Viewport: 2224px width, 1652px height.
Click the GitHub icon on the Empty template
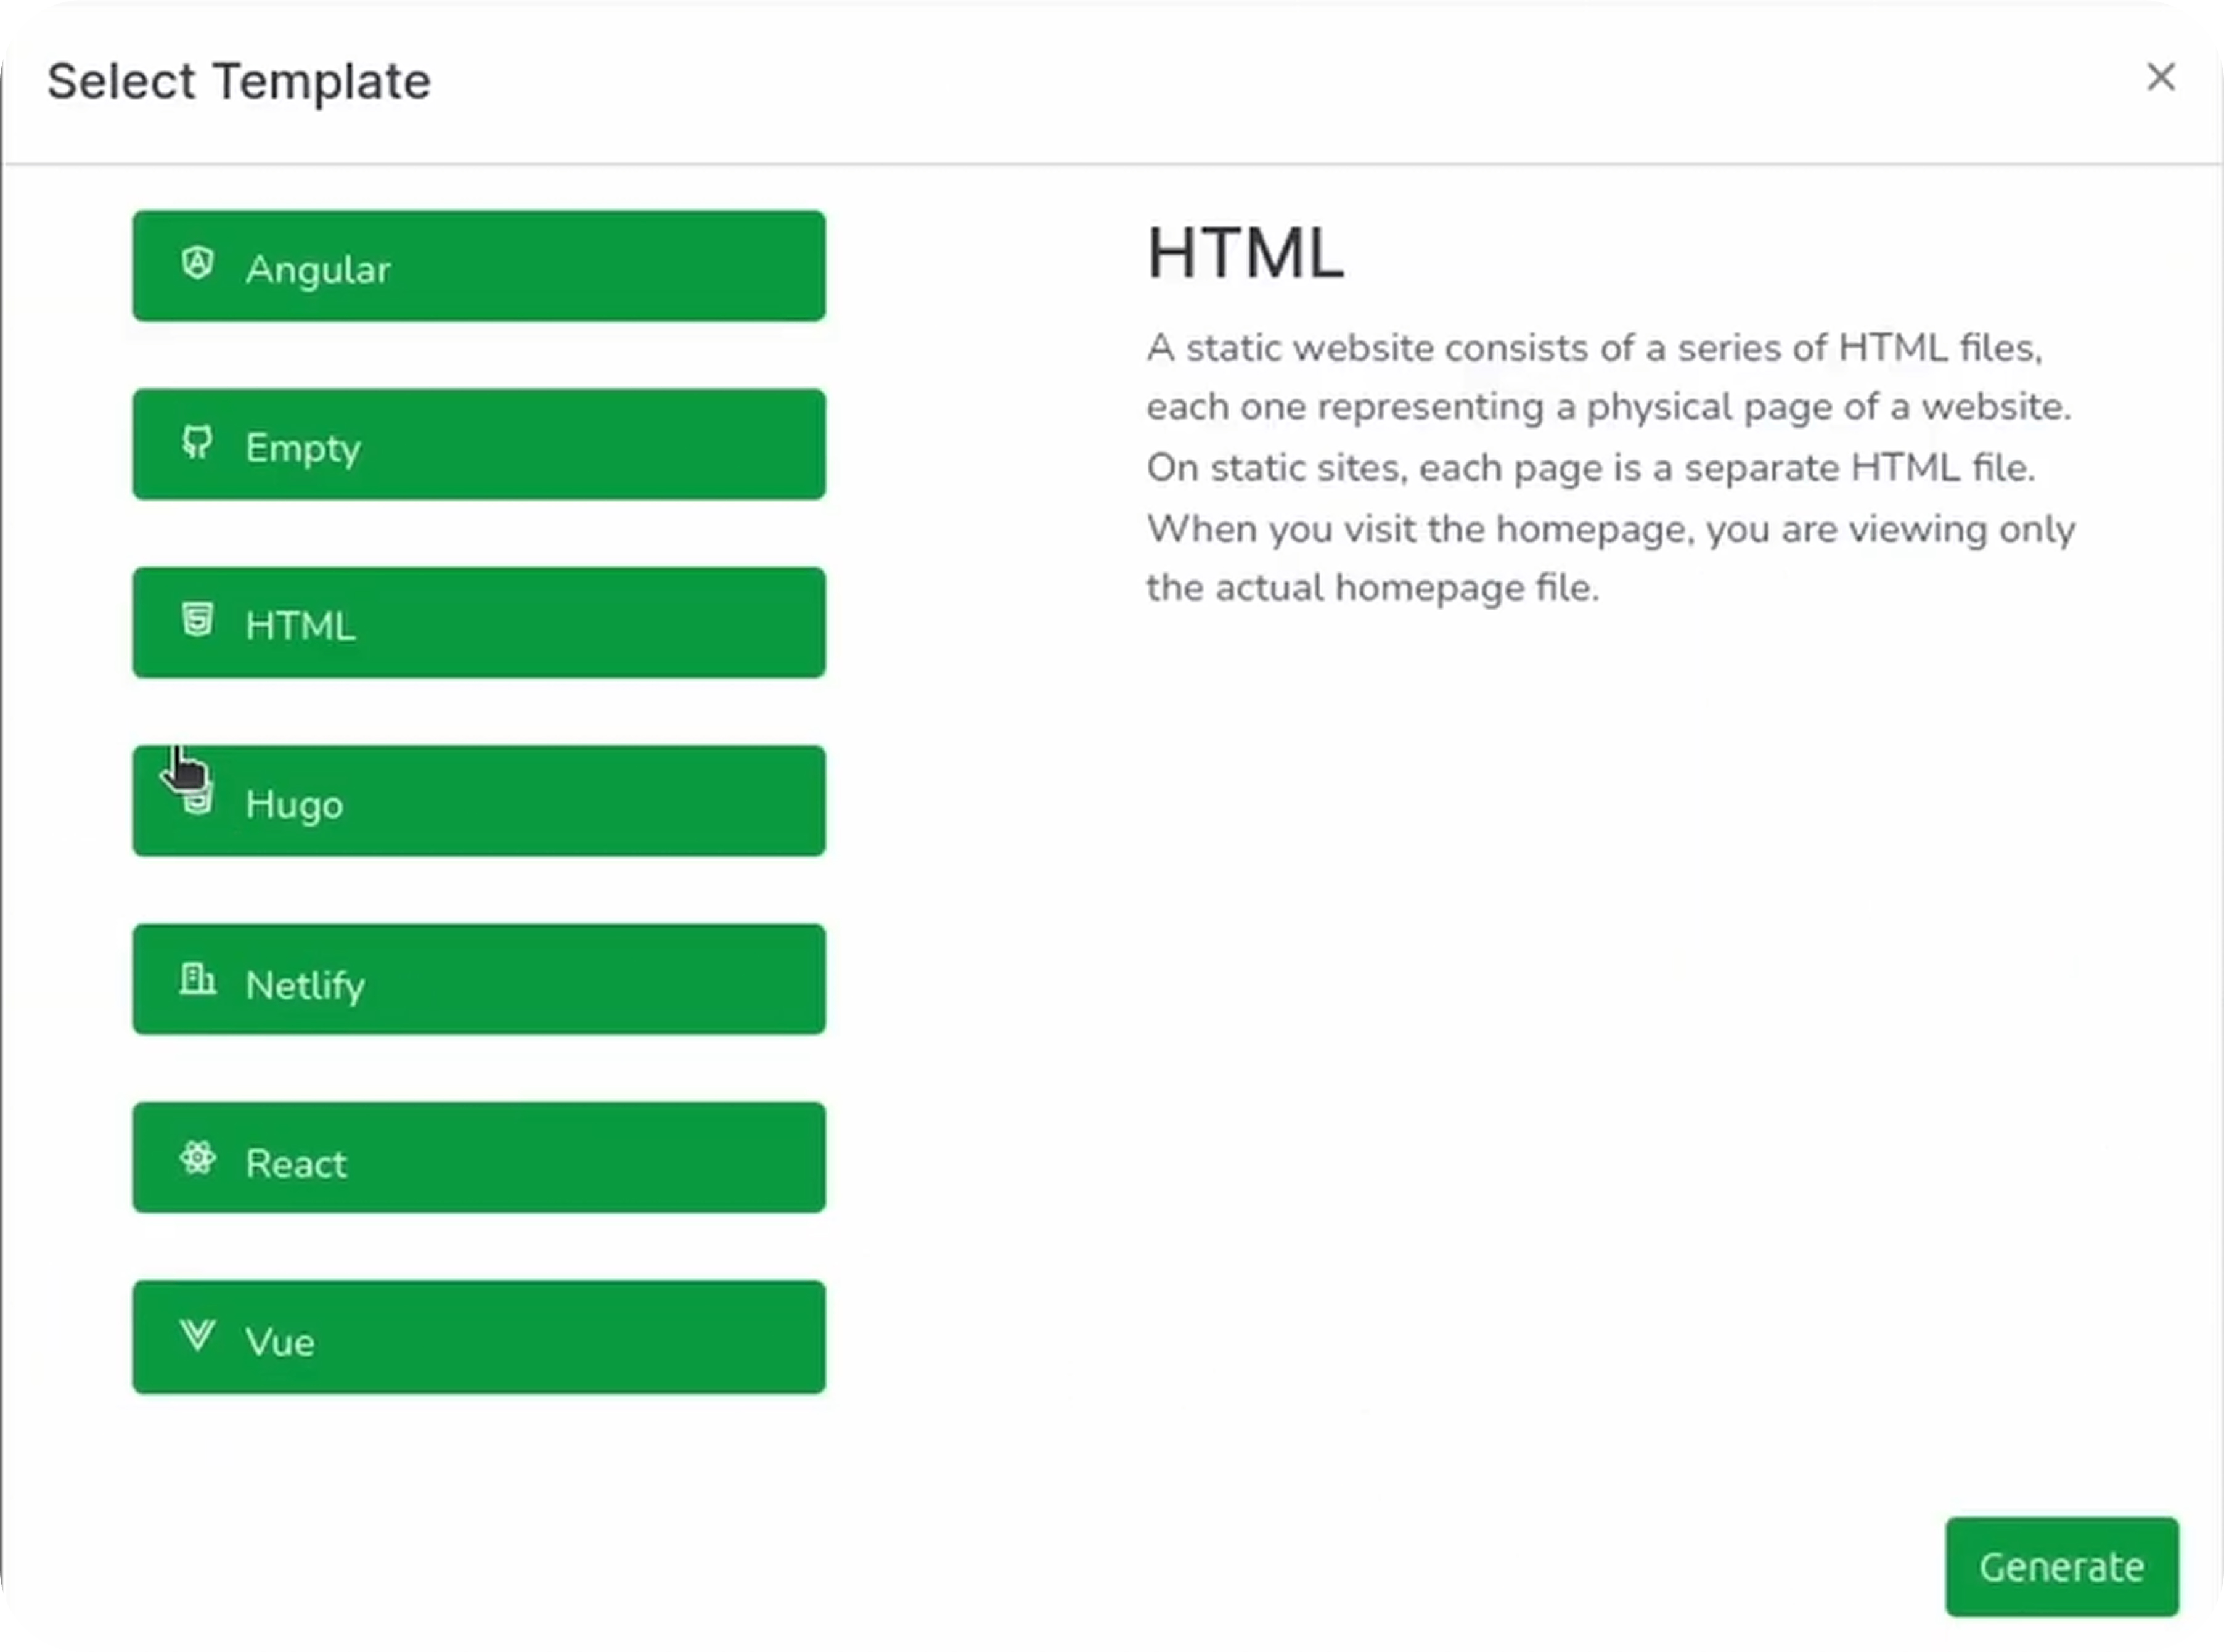[197, 443]
